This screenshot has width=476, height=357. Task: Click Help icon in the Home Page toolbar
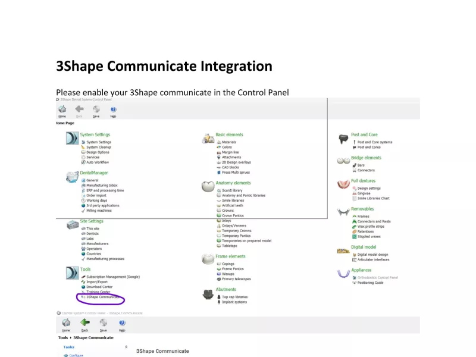(x=113, y=109)
